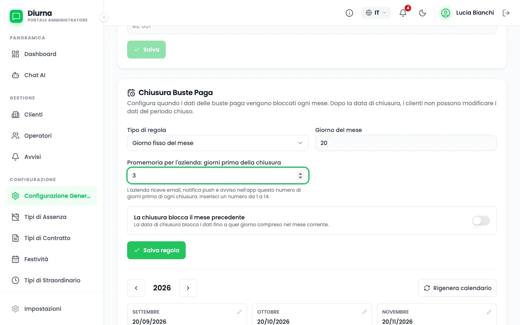Click the 2026 year label

(x=162, y=288)
